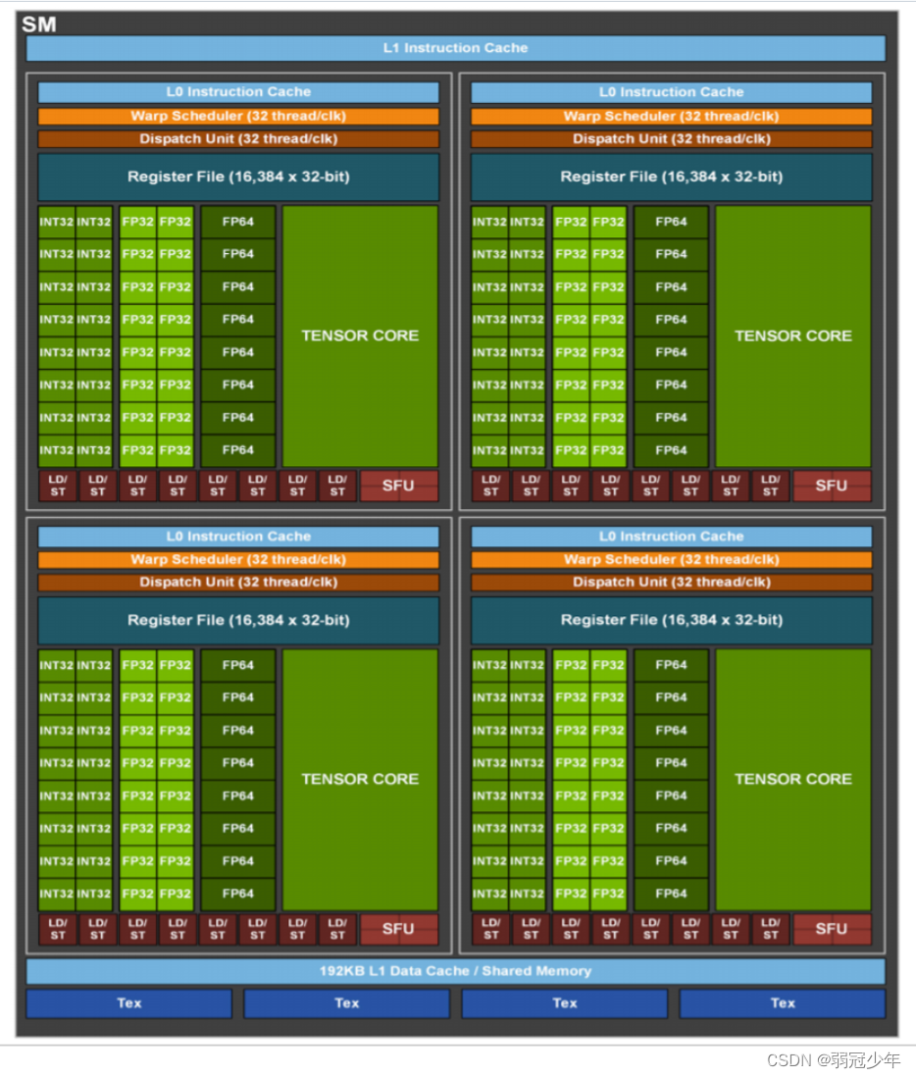Toggle the Dispatch Unit in the top-right quadrant
Image resolution: width=916 pixels, height=1078 pixels.
coord(671,139)
